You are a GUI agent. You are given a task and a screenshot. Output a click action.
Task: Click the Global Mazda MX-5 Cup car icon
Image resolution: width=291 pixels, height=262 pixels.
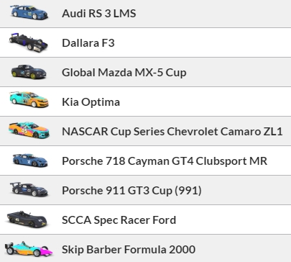[x=29, y=72]
